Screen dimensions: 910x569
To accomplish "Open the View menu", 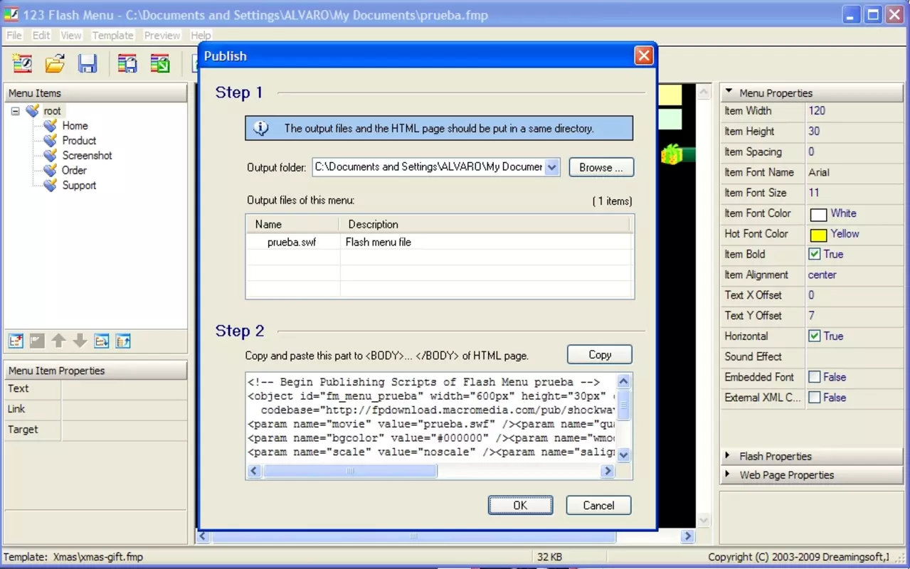I will (71, 35).
